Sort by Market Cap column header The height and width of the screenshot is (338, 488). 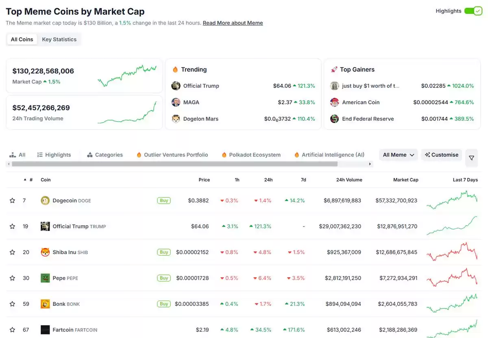click(405, 180)
